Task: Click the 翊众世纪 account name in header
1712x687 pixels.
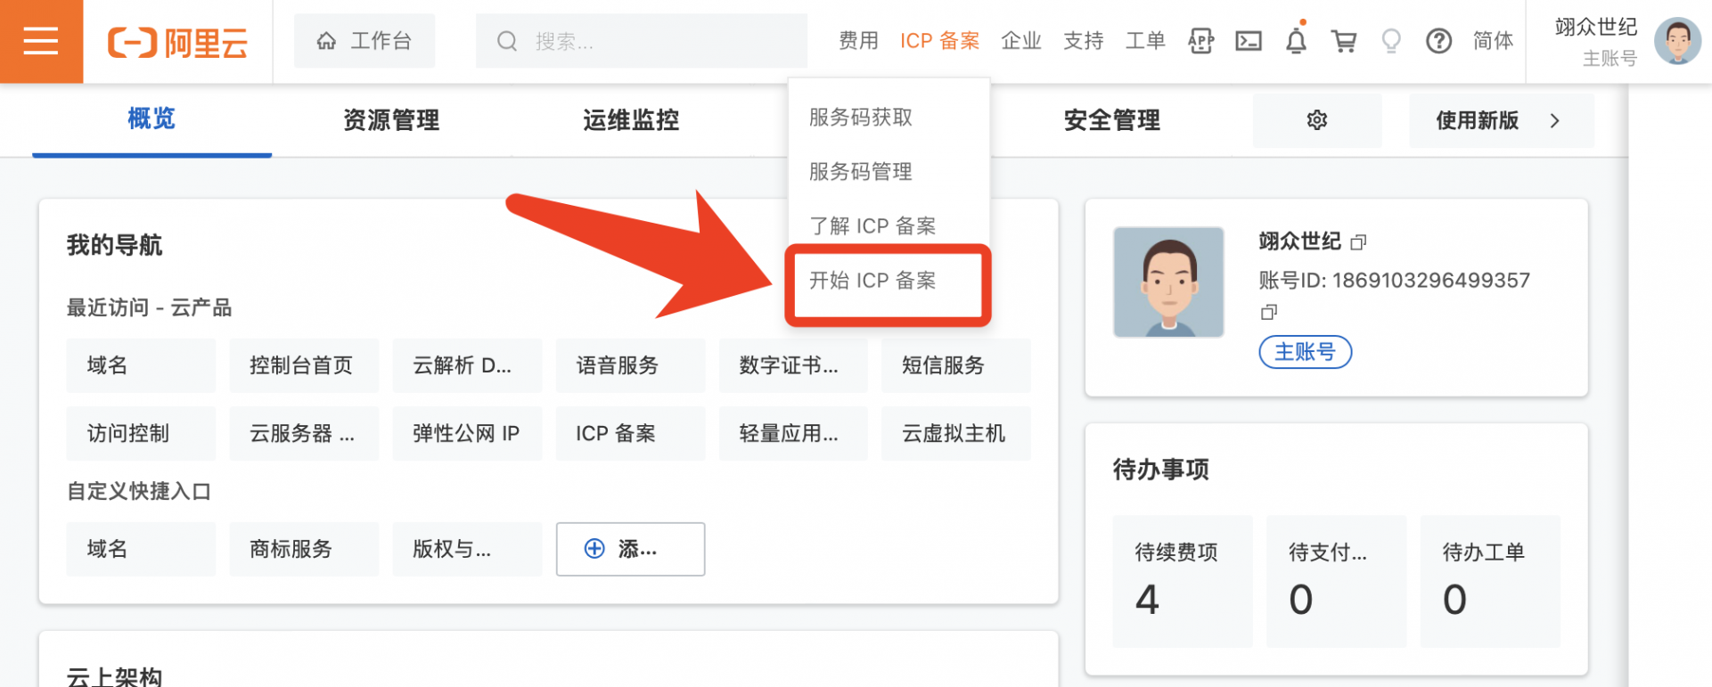Action: pos(1595,28)
